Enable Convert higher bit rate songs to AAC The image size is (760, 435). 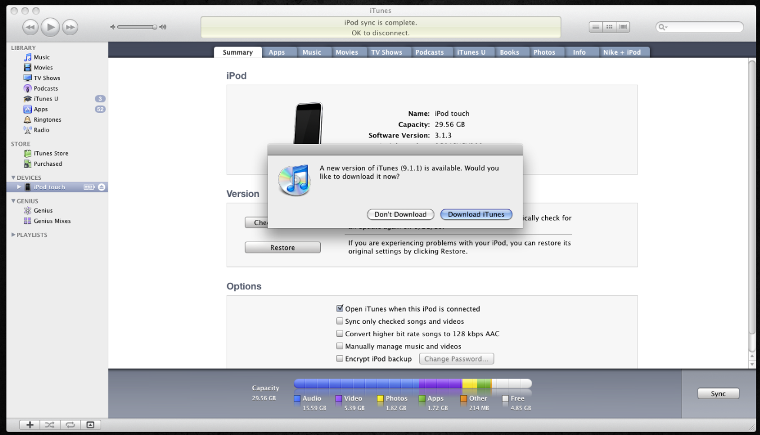coord(340,334)
